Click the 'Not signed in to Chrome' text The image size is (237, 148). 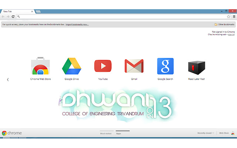pyautogui.click(x=223, y=32)
